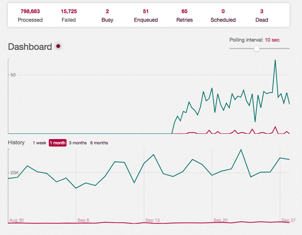Select the 1 month history range
Viewport: 302px width, 235px height.
click(x=57, y=143)
